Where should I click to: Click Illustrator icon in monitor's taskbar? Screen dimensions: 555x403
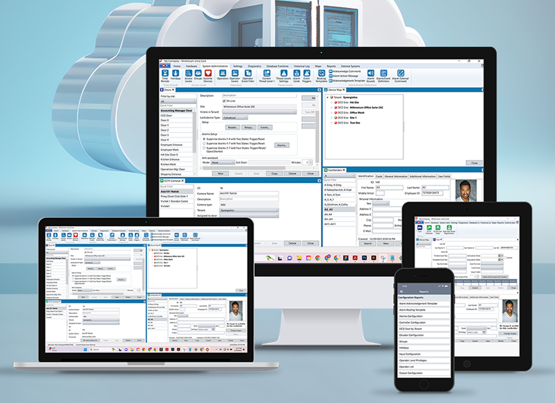point(373,258)
